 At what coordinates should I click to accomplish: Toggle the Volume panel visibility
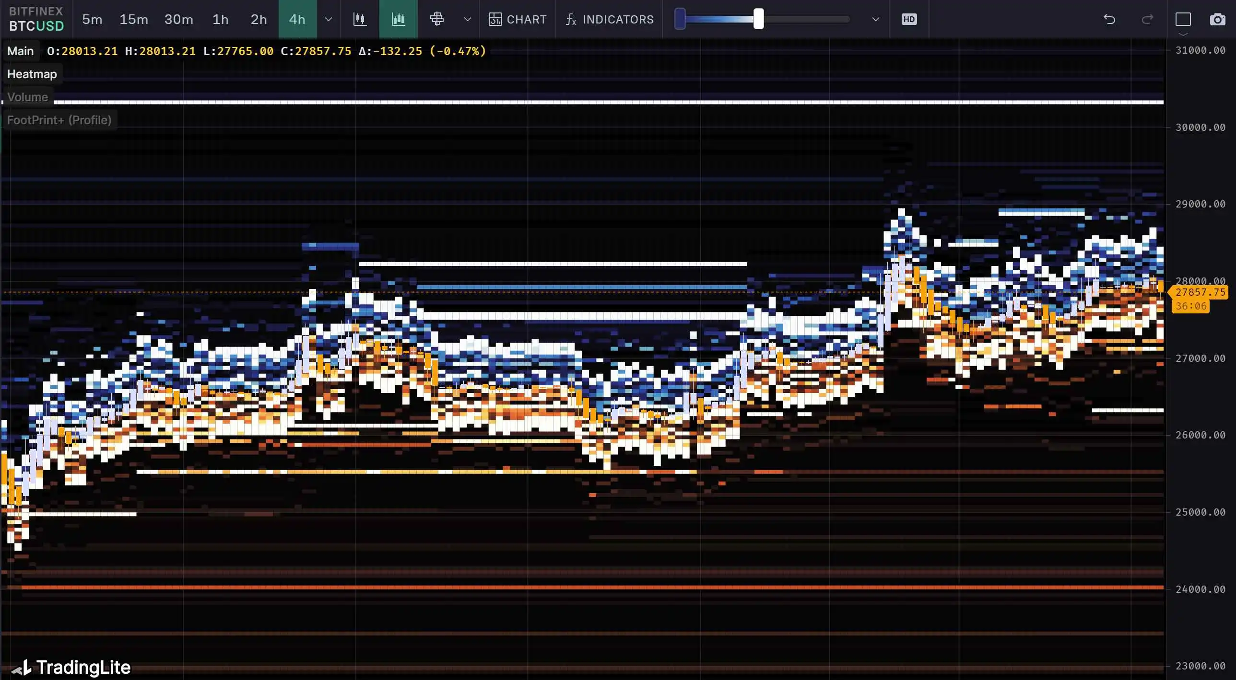pos(27,96)
